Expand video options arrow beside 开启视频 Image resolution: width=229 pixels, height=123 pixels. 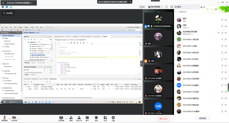19,119
